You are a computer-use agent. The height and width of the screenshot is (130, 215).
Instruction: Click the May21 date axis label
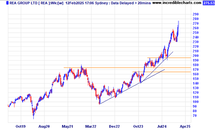[67, 126]
